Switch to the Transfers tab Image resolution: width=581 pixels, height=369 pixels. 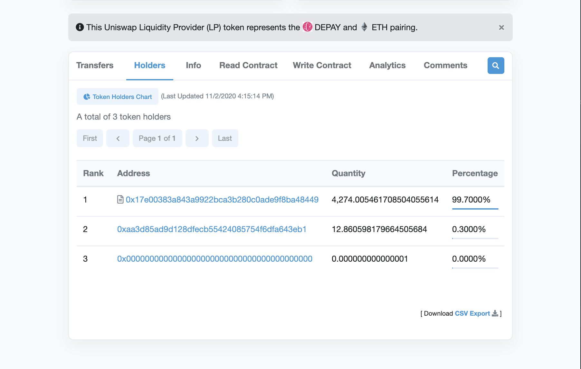pos(95,66)
